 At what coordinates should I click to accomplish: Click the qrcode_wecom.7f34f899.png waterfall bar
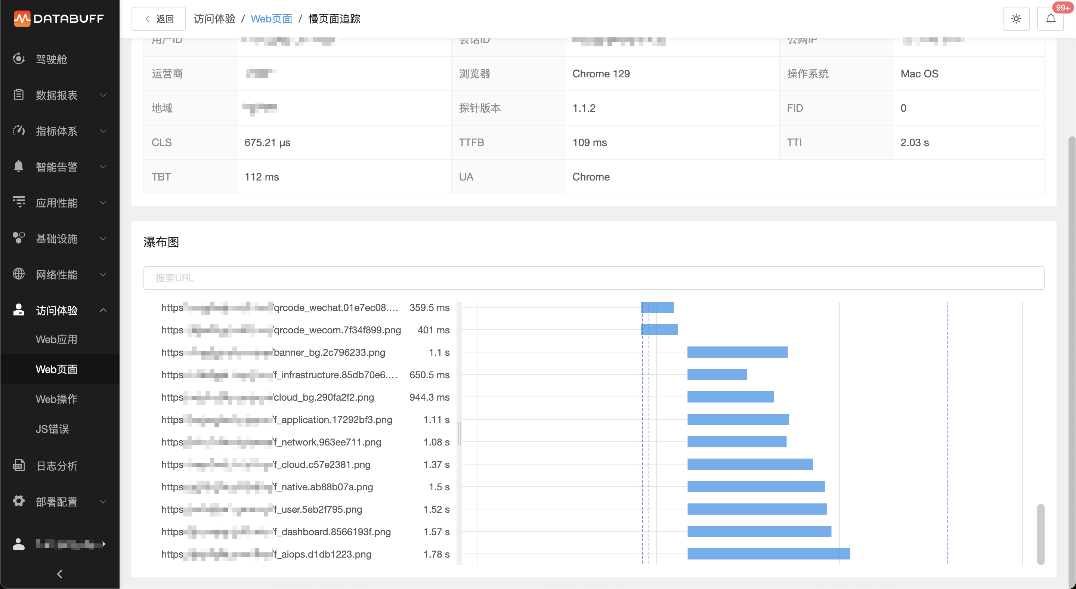point(659,330)
